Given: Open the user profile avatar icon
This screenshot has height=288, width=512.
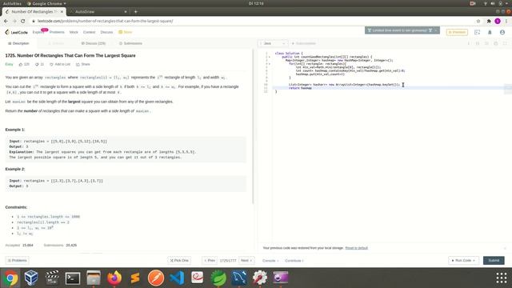Looking at the screenshot, I should coord(502,32).
